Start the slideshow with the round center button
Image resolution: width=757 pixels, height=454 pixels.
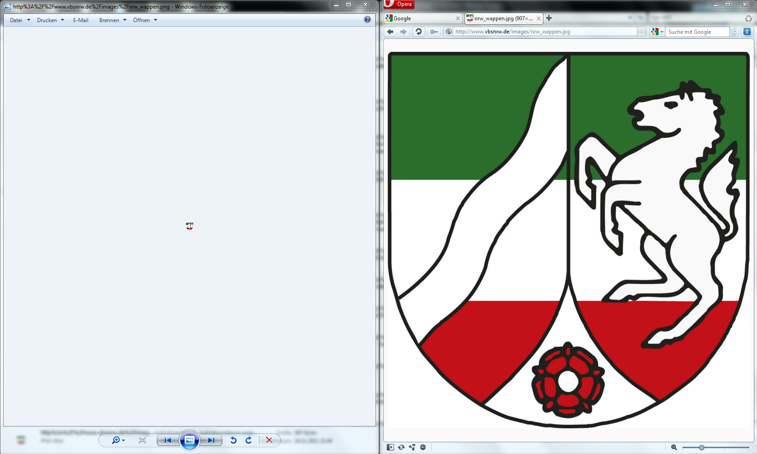click(x=190, y=440)
